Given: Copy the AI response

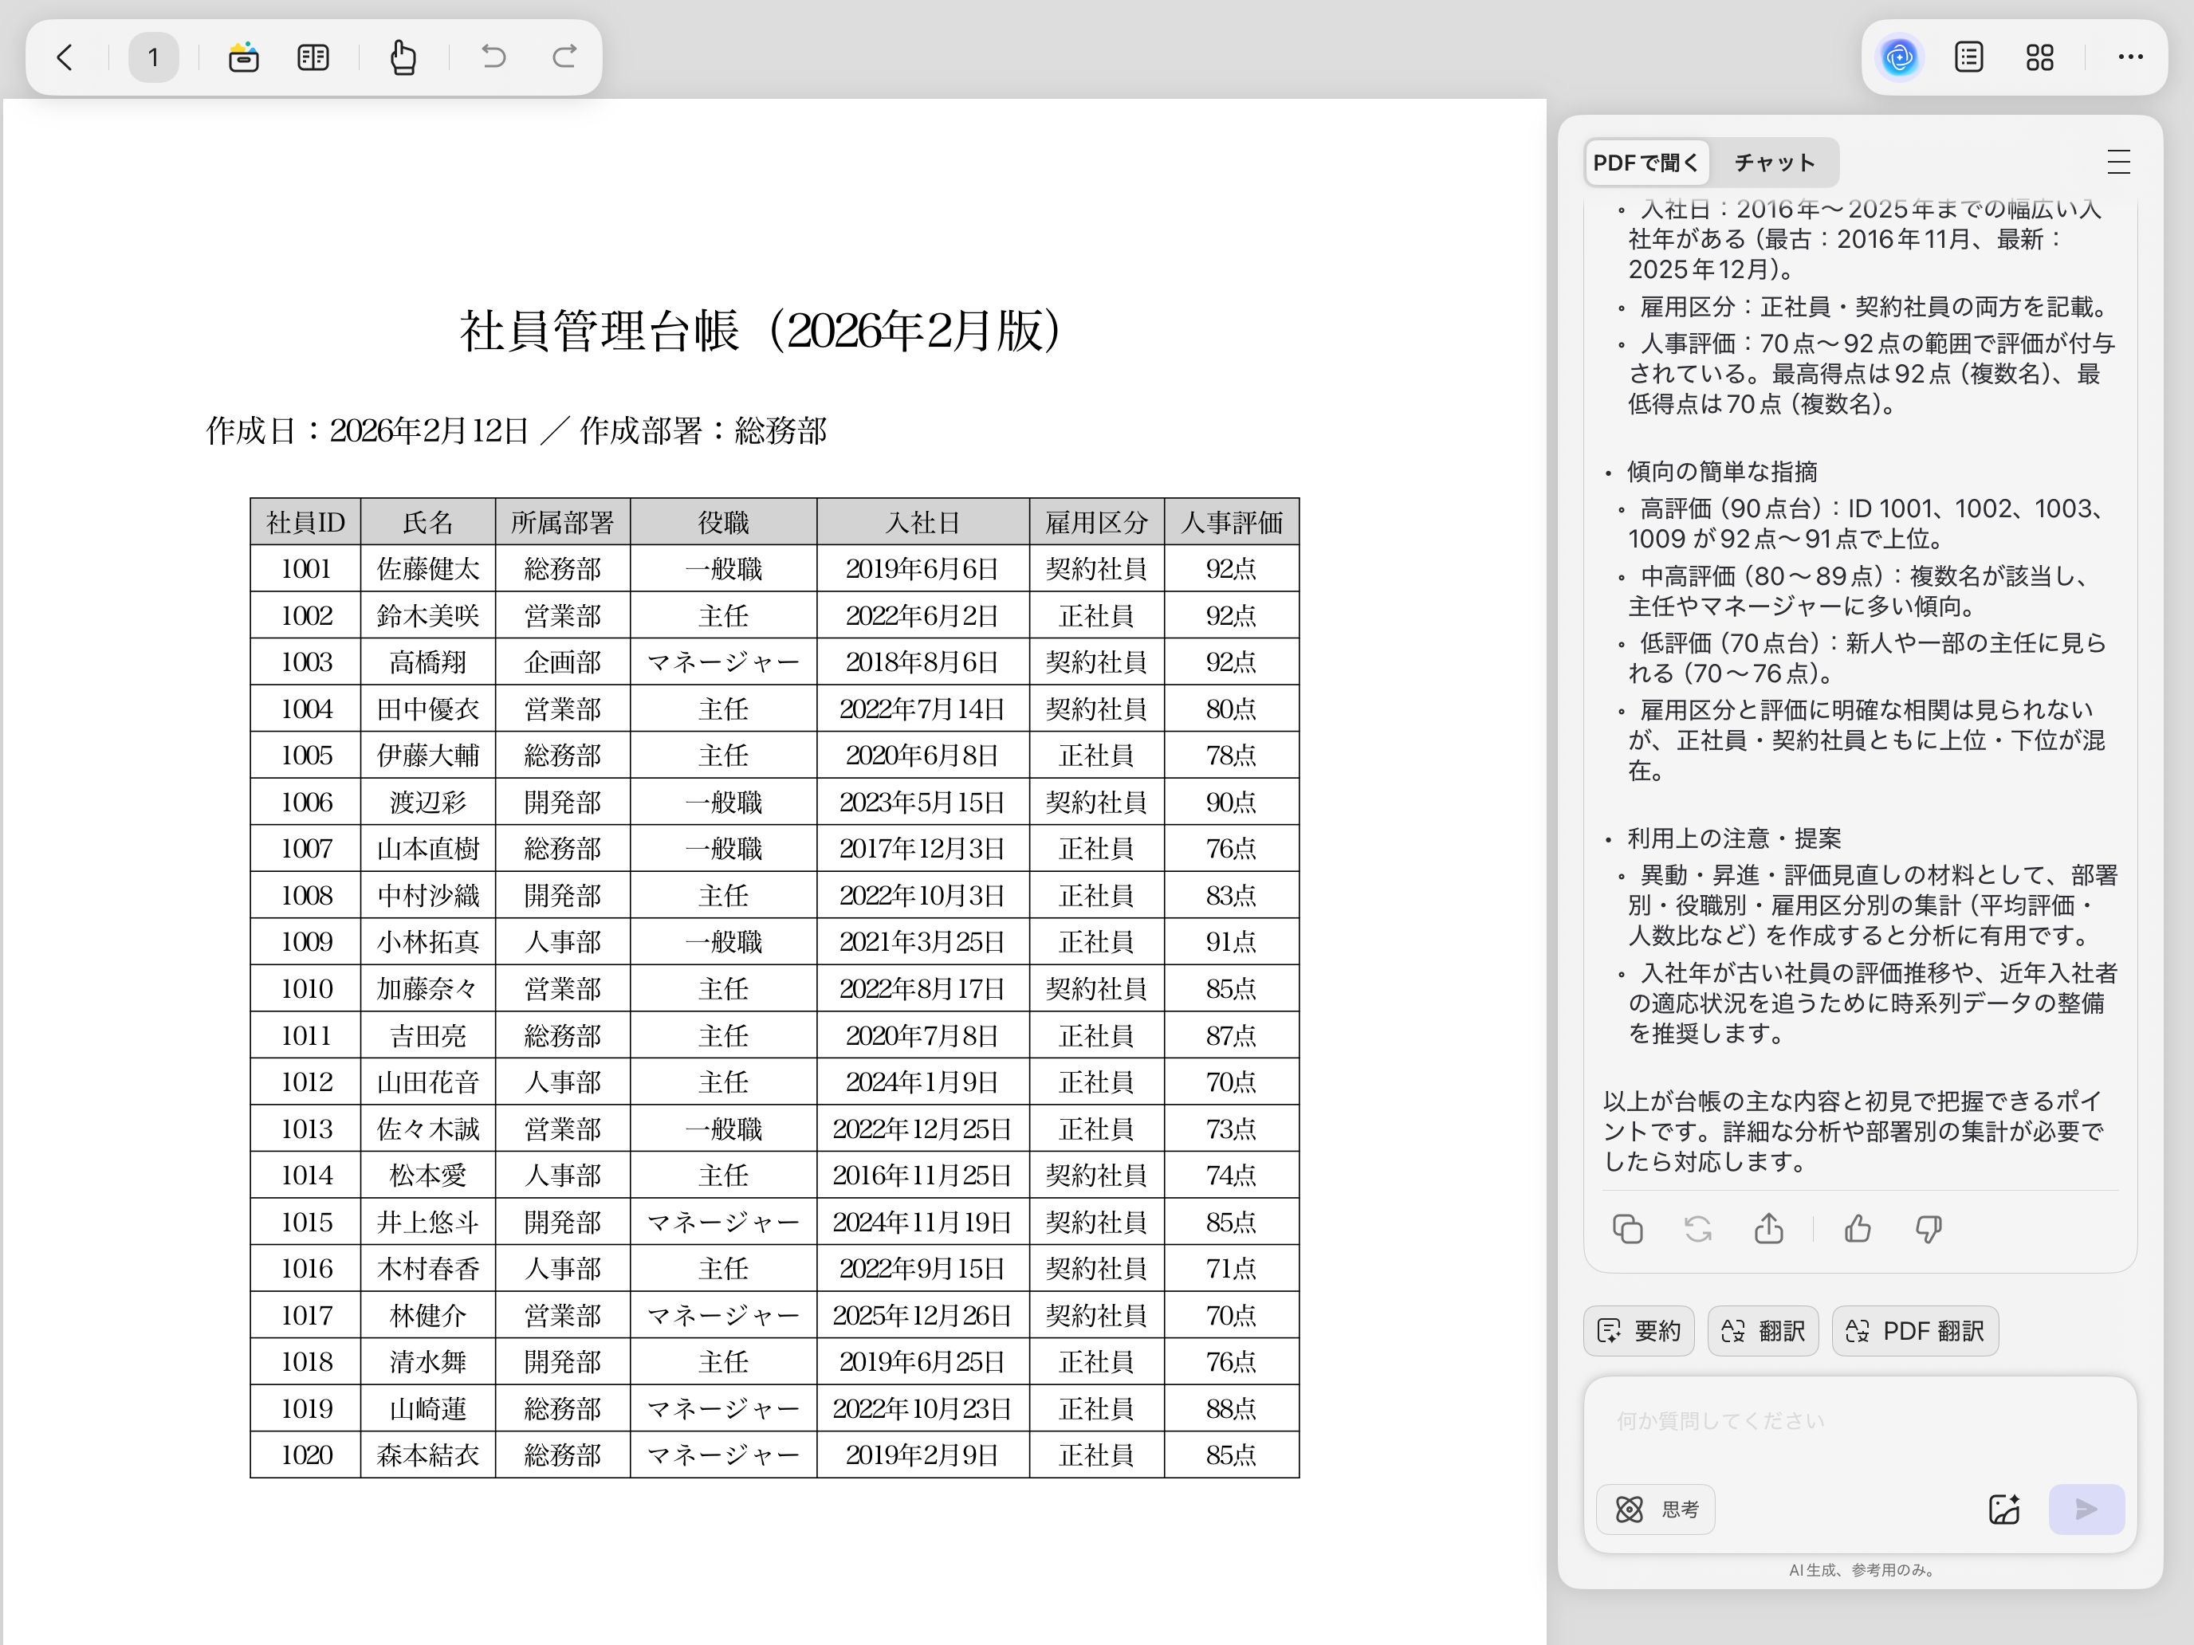Looking at the screenshot, I should pos(1628,1230).
